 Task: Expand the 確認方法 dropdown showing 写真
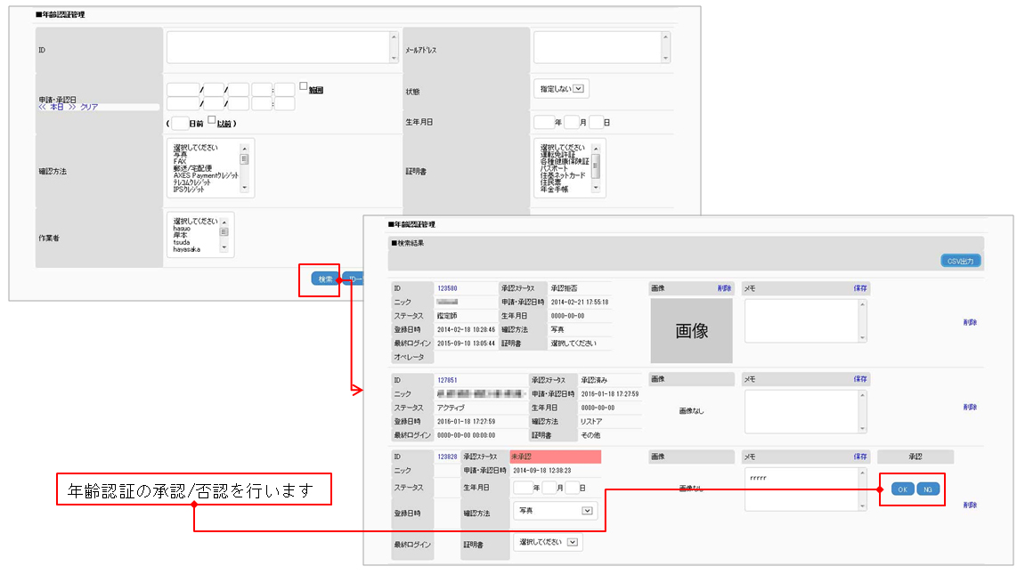[x=554, y=511]
